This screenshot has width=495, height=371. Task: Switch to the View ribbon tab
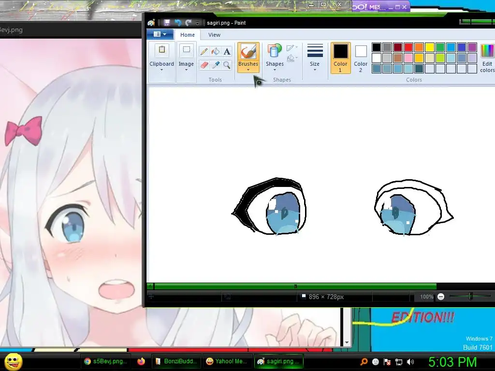[x=214, y=35]
